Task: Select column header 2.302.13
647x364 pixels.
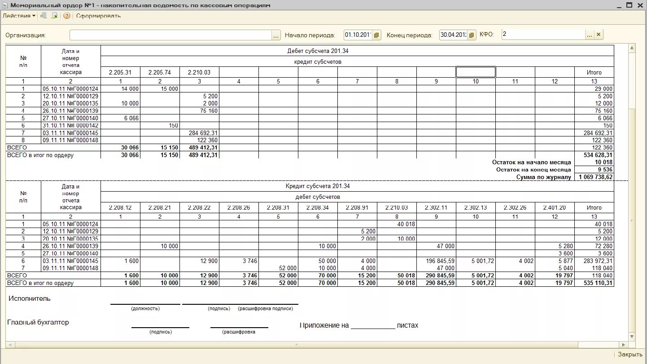Action: [476, 207]
